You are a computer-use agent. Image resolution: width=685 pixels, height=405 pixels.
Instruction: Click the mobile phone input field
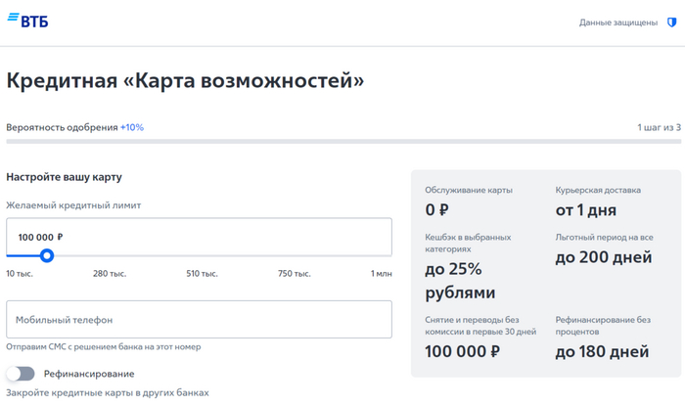(x=199, y=320)
